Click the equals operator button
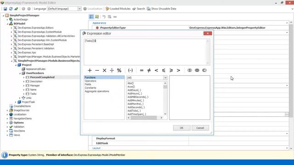Image resolution: width=294 pixels, height=165 pixels. point(141,70)
